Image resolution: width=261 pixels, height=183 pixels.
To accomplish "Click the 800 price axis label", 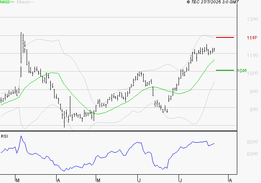I will (254, 109).
